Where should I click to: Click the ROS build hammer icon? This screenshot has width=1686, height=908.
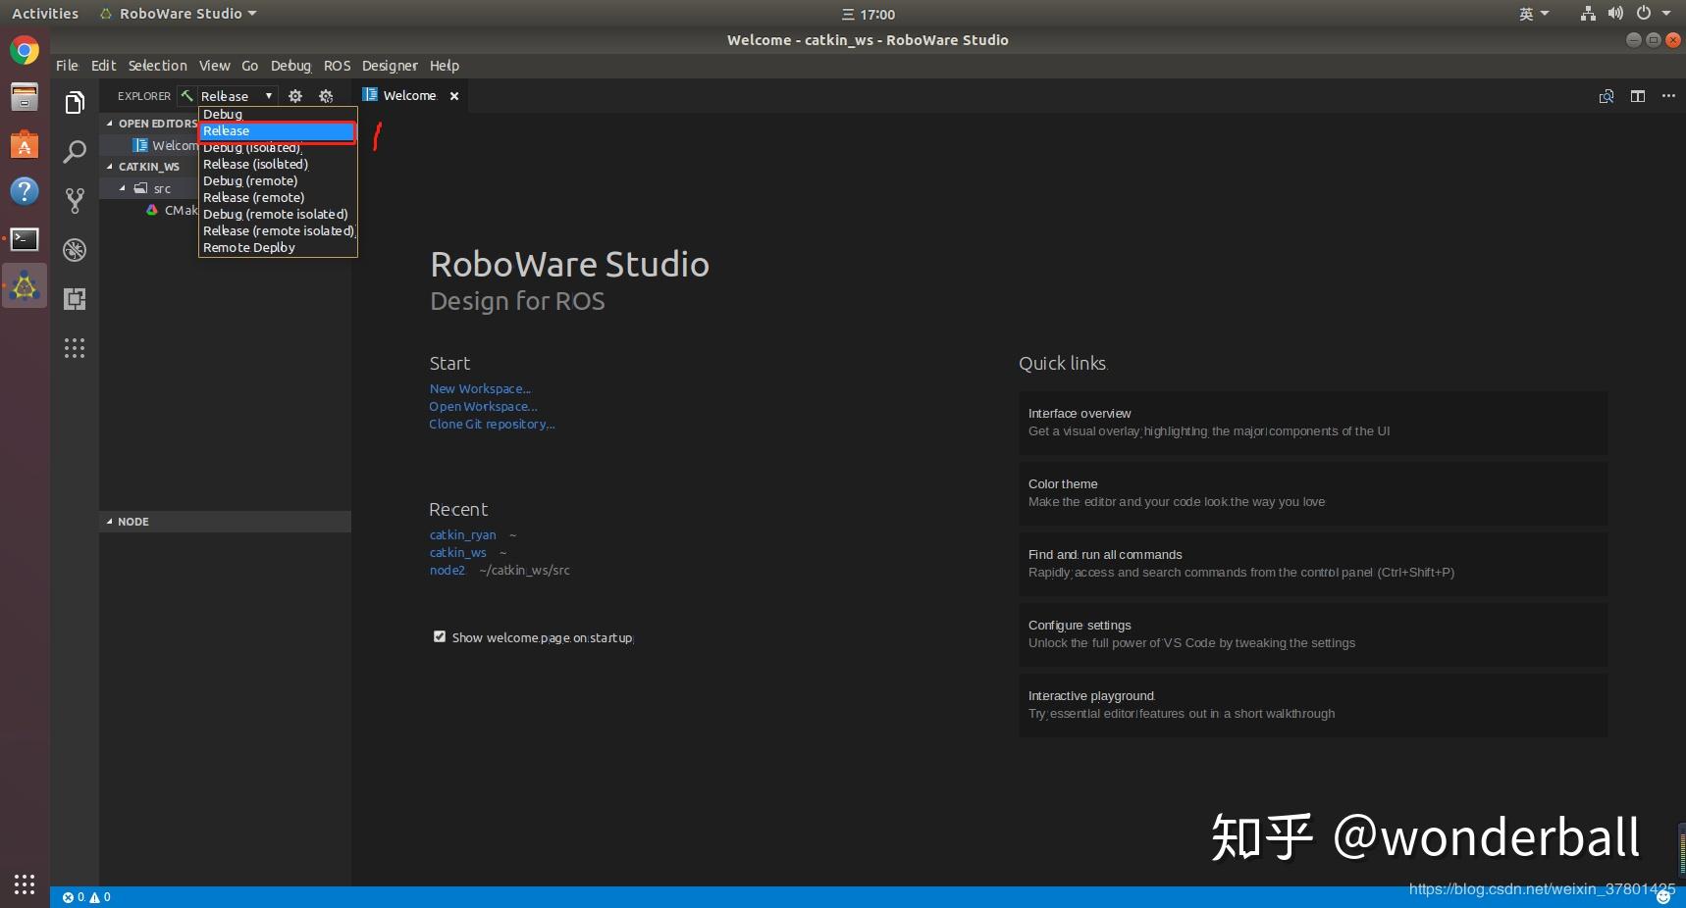click(185, 95)
